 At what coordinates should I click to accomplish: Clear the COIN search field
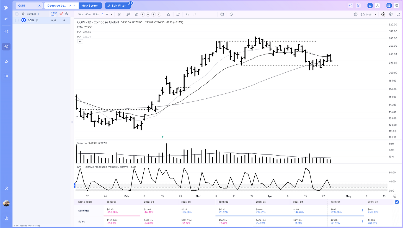tap(39, 6)
